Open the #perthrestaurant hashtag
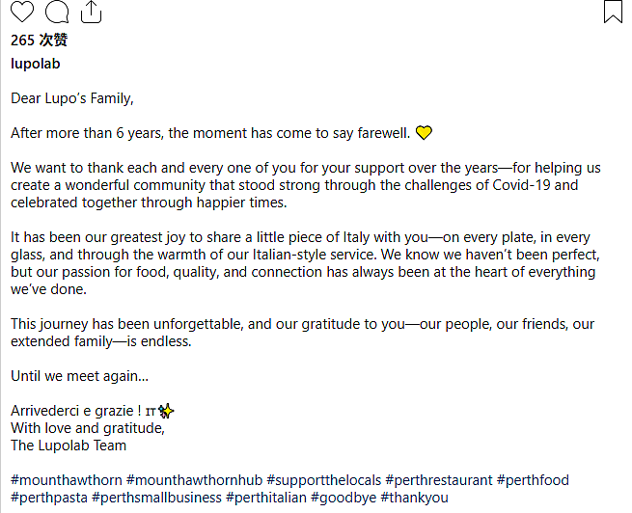632x513 pixels. (x=438, y=480)
